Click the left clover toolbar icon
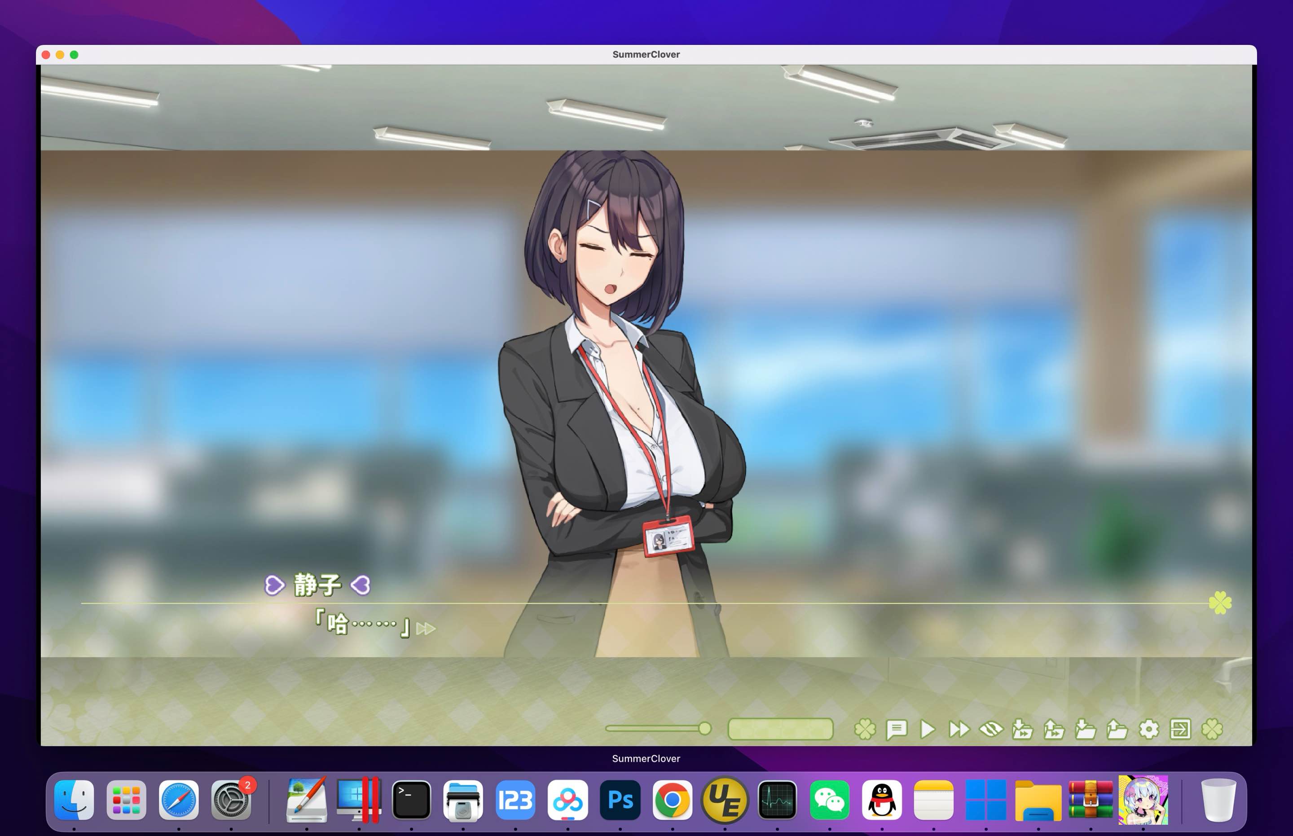 [865, 729]
